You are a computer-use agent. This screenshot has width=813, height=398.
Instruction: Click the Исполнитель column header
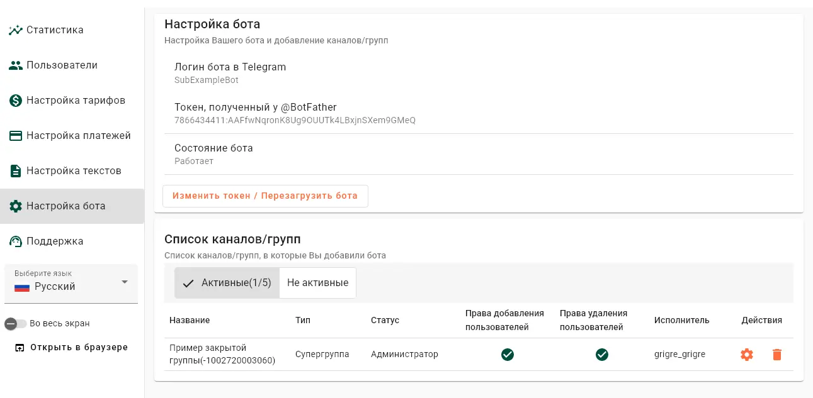(x=682, y=320)
